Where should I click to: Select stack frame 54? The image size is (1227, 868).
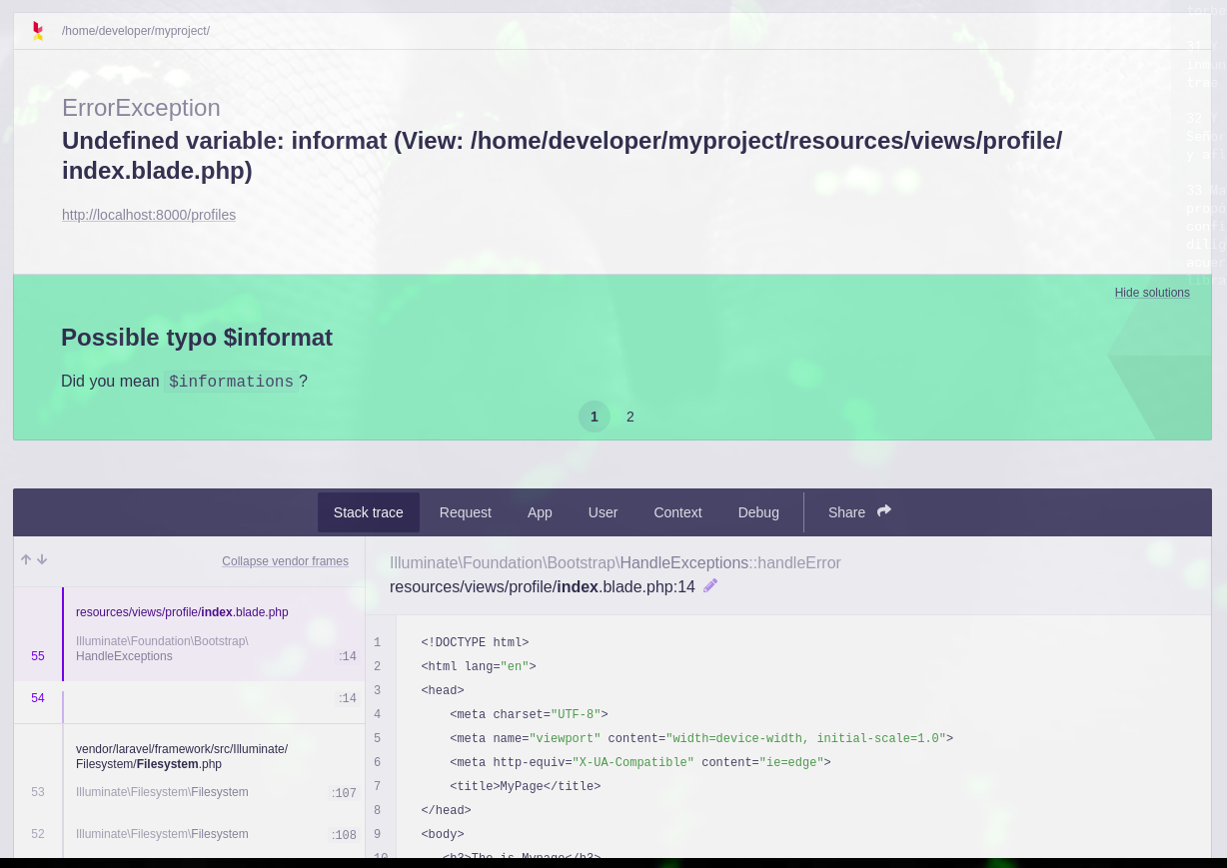point(190,699)
